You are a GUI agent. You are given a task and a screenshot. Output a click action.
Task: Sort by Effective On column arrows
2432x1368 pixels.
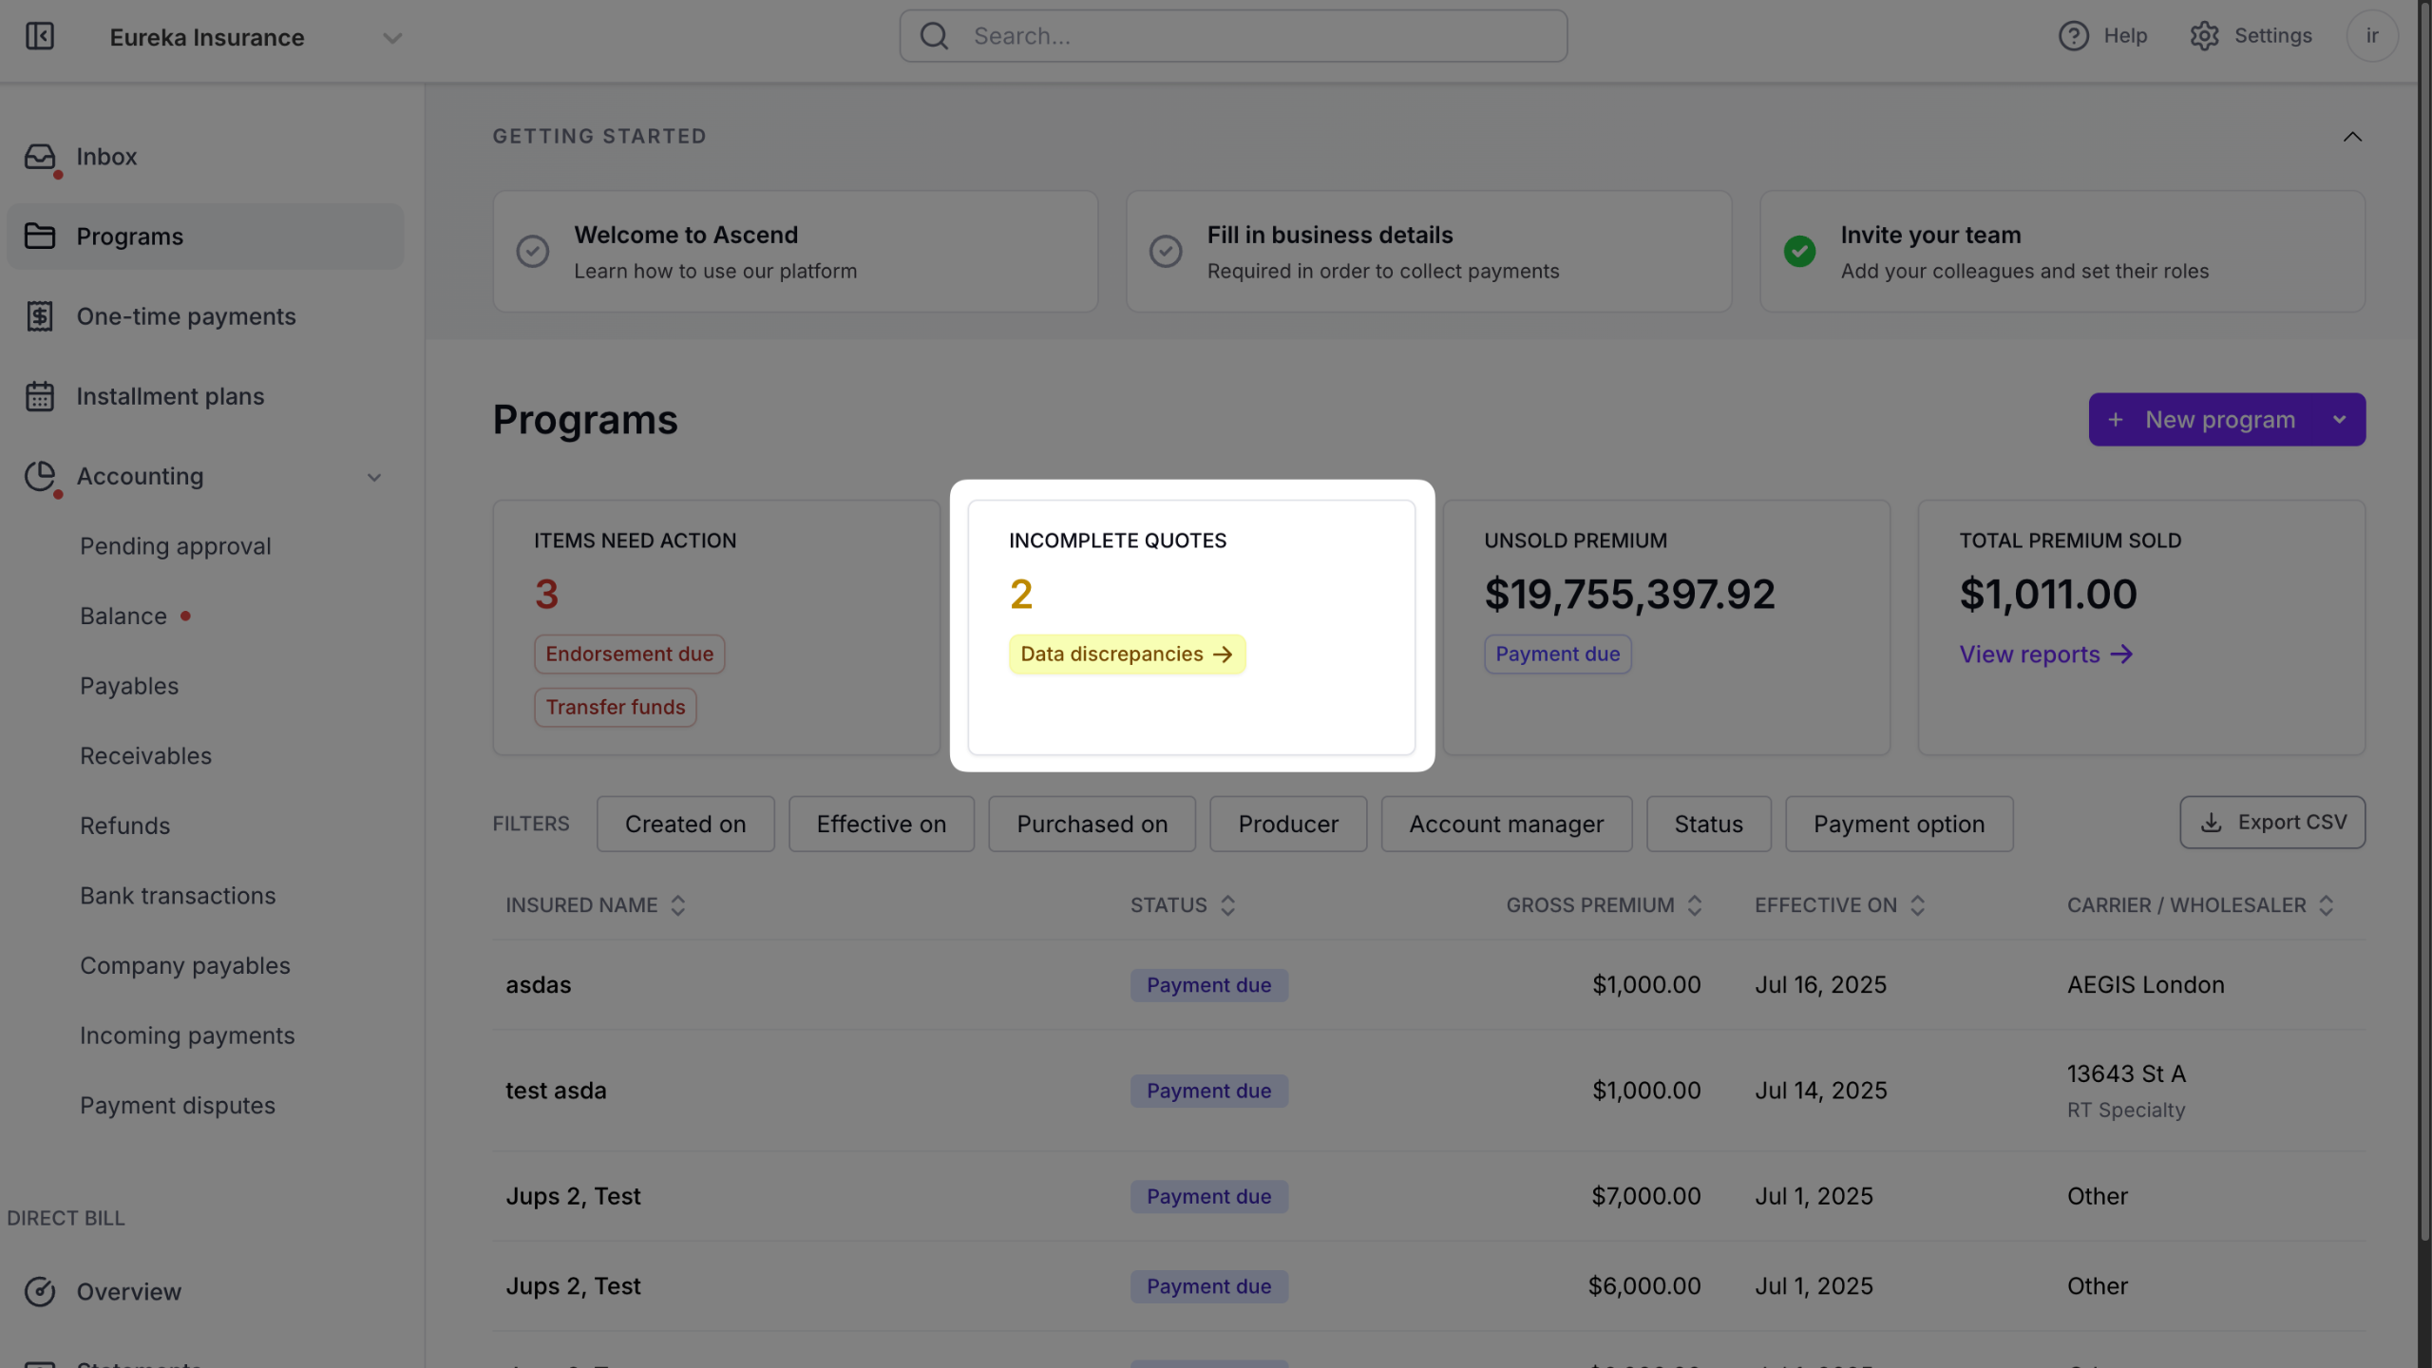coord(1917,905)
